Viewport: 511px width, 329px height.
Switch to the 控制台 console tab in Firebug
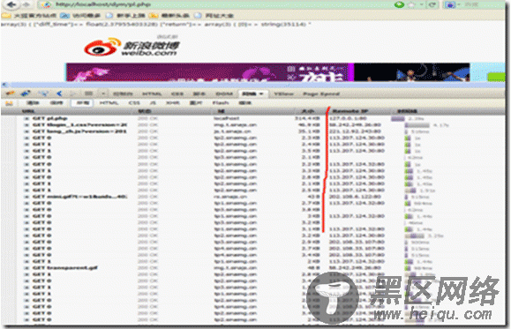[x=123, y=93]
